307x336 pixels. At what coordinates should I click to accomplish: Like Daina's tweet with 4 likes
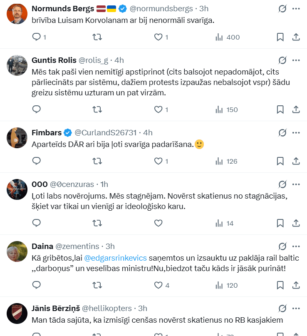tap(158, 285)
